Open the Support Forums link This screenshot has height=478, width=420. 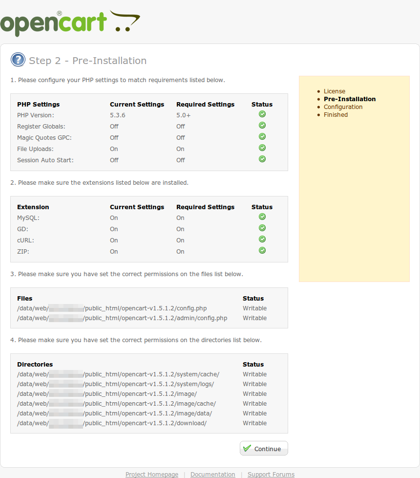(x=271, y=475)
